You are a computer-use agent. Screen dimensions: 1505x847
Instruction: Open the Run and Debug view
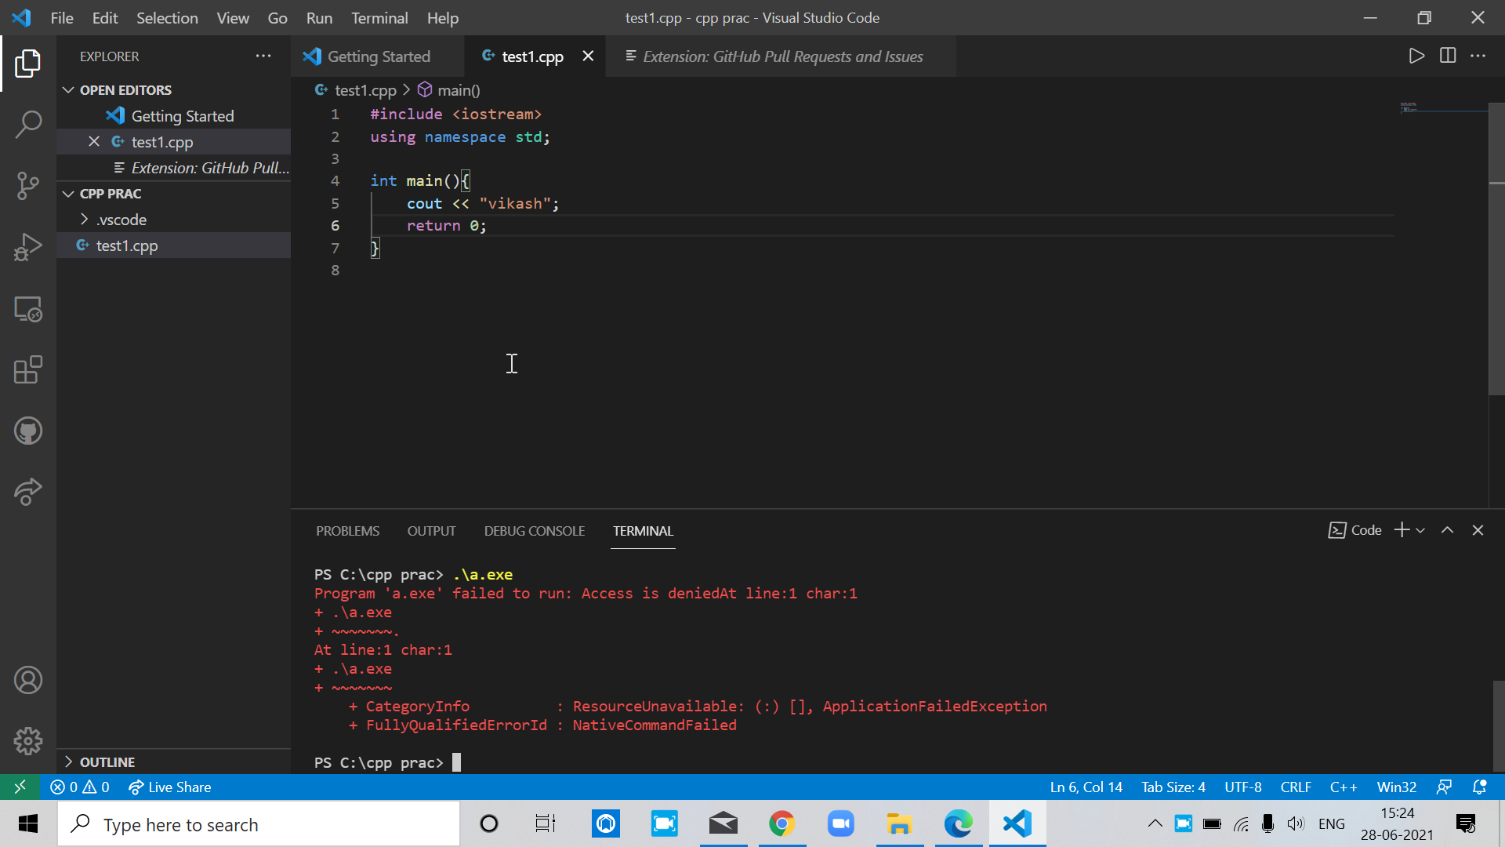point(28,247)
